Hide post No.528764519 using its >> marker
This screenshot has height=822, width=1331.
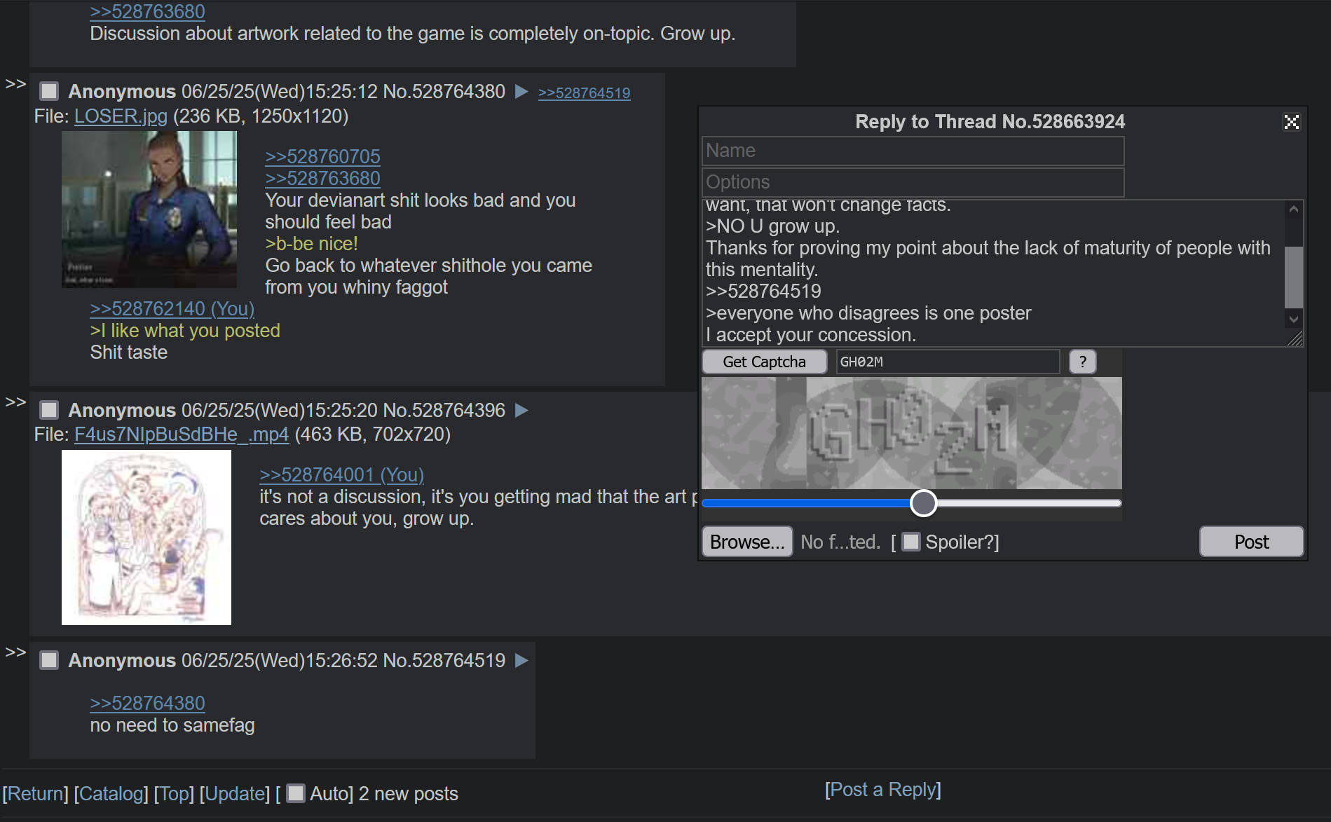[x=15, y=652]
